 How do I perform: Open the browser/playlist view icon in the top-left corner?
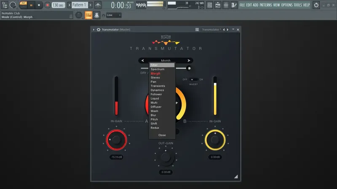pos(5,5)
